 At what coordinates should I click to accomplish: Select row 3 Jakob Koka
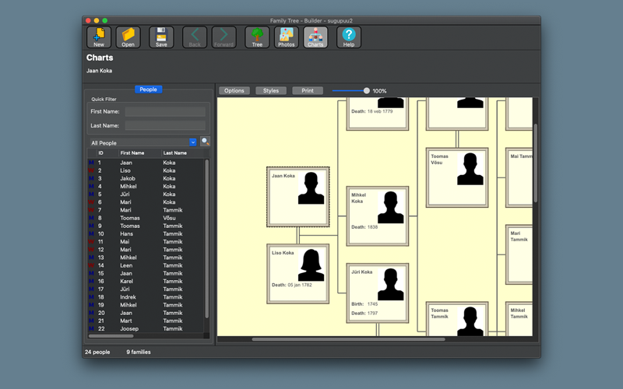tap(146, 179)
